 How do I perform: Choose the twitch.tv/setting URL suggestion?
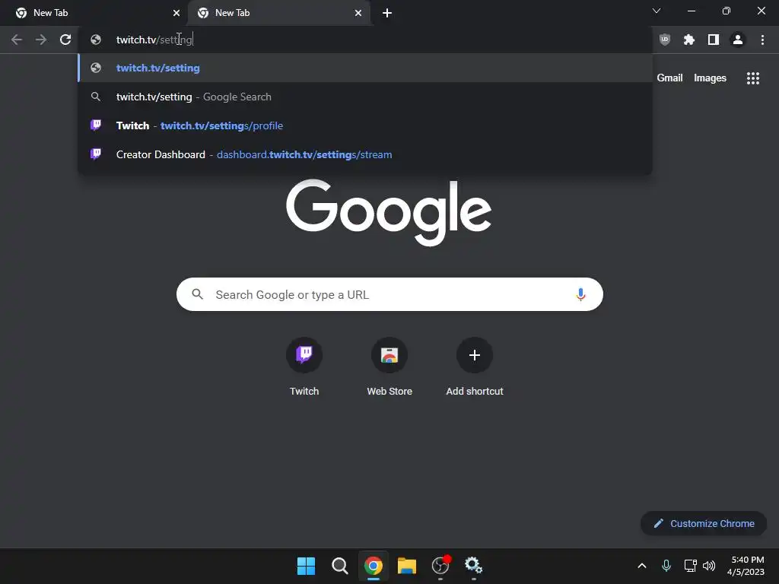(365, 68)
